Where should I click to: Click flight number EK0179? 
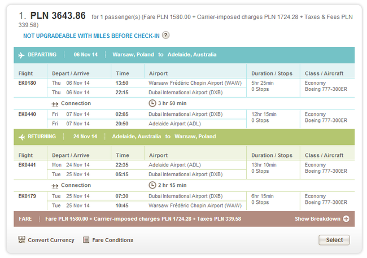(27, 196)
